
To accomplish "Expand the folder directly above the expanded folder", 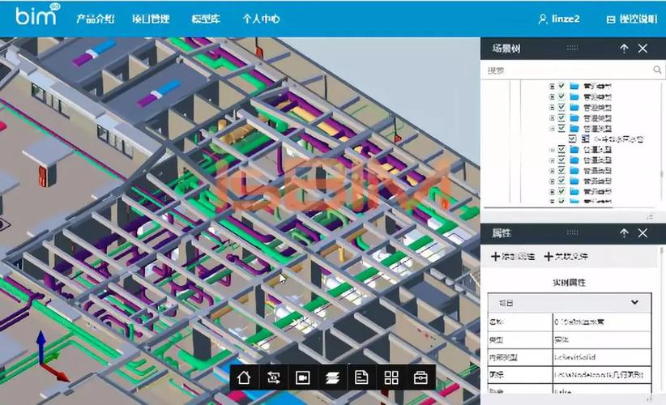I will coord(552,117).
